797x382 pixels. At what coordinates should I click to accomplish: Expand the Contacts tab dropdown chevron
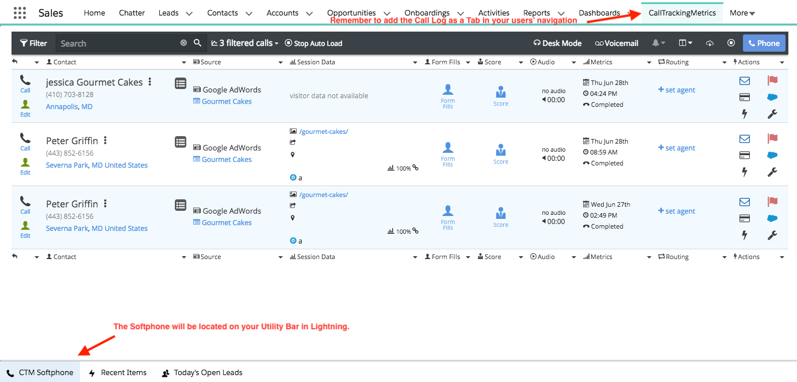(248, 13)
